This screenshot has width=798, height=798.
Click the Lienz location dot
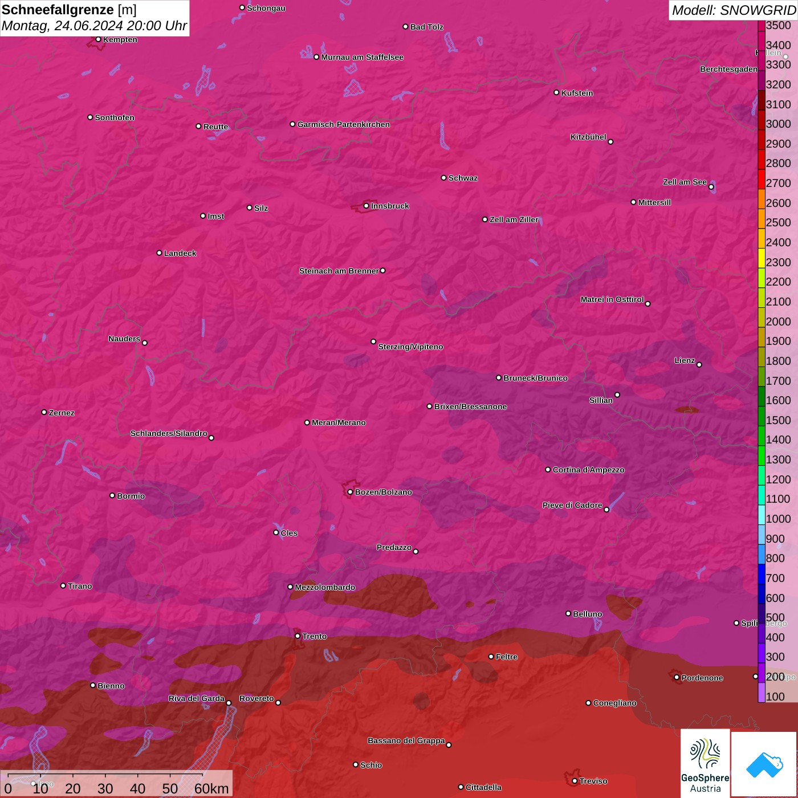click(699, 365)
